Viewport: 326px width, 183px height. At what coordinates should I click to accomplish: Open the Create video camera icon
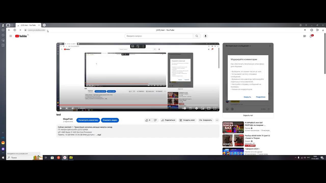pos(305,36)
